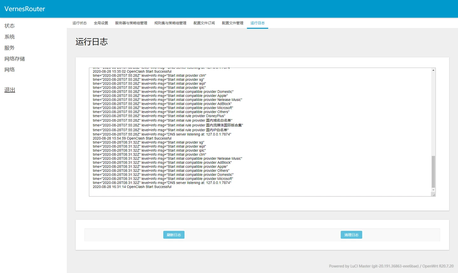Click the 运行日志 page heading
Image resolution: width=458 pixels, height=273 pixels.
(92, 42)
